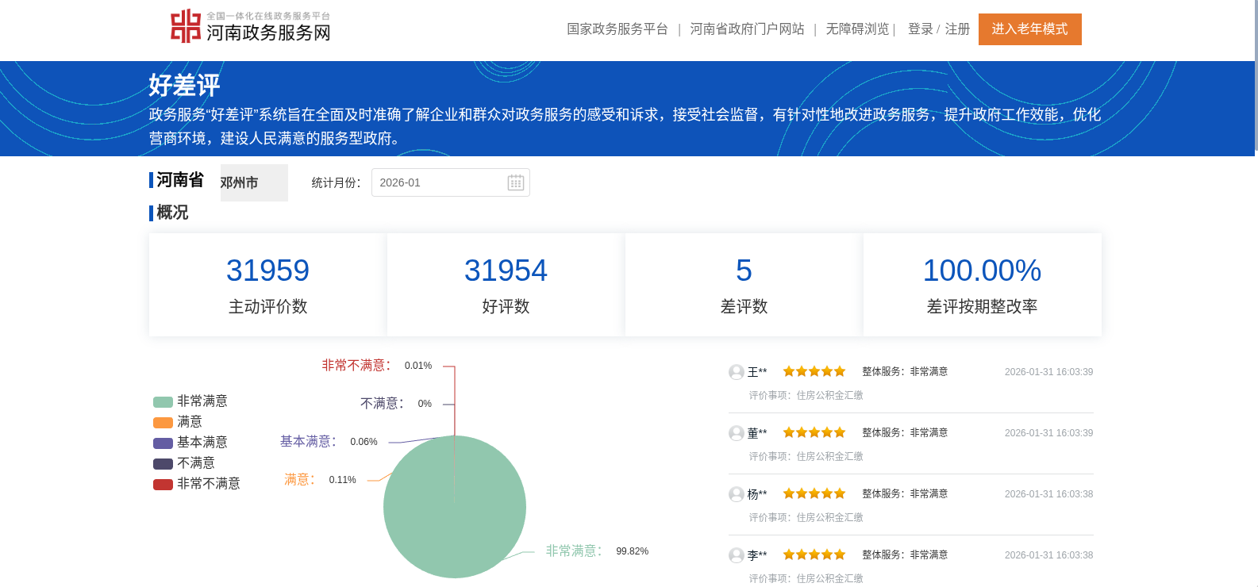Select 无障碍浏览 option

[x=857, y=29]
